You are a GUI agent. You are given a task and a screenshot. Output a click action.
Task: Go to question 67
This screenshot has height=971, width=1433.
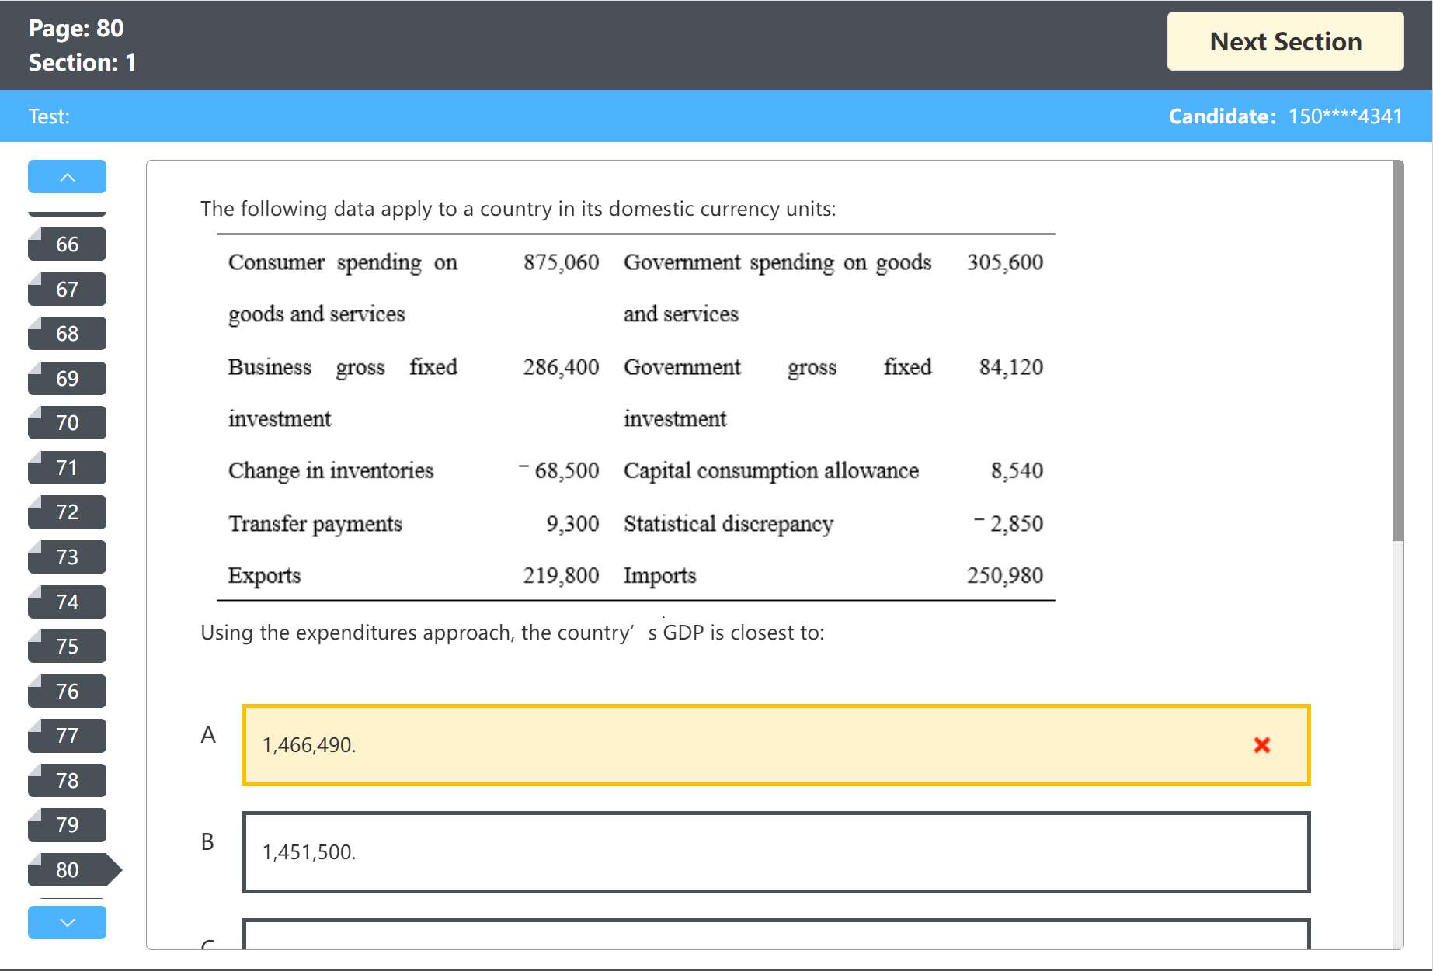67,290
